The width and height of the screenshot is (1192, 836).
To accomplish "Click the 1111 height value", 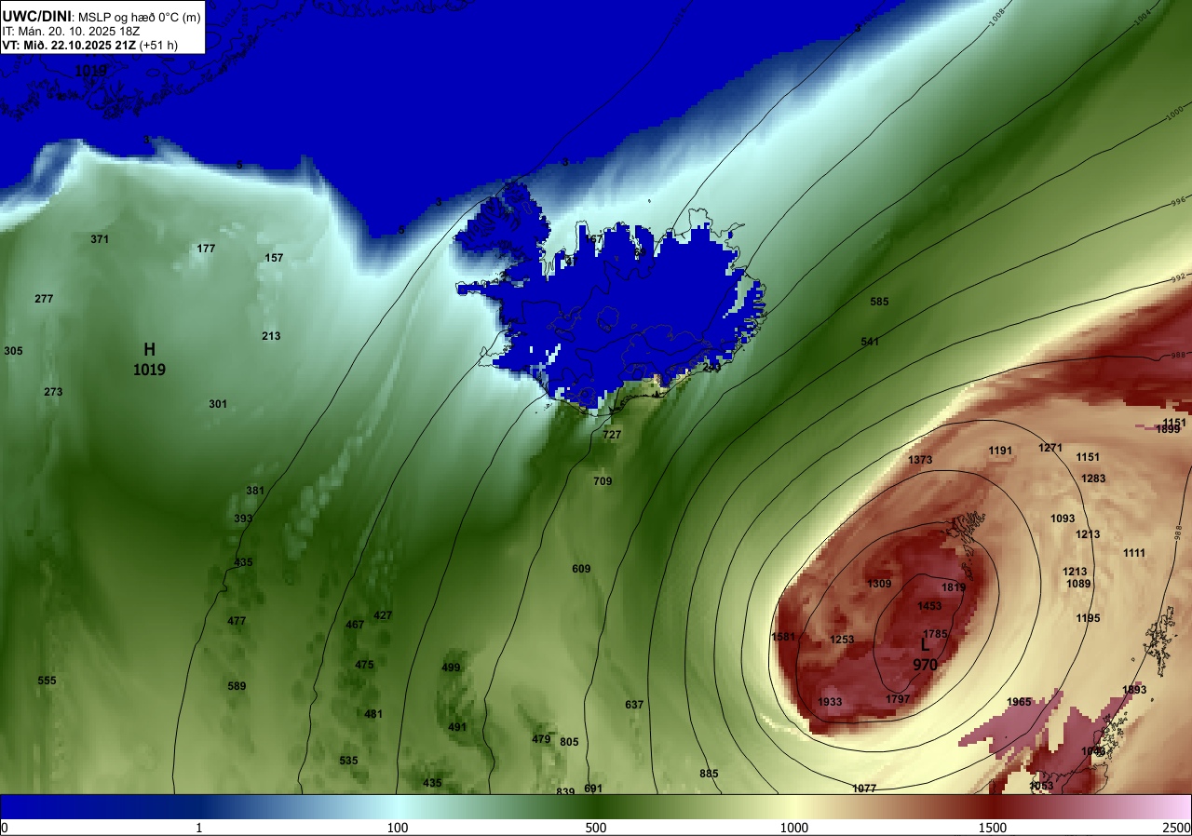I will 1134,553.
